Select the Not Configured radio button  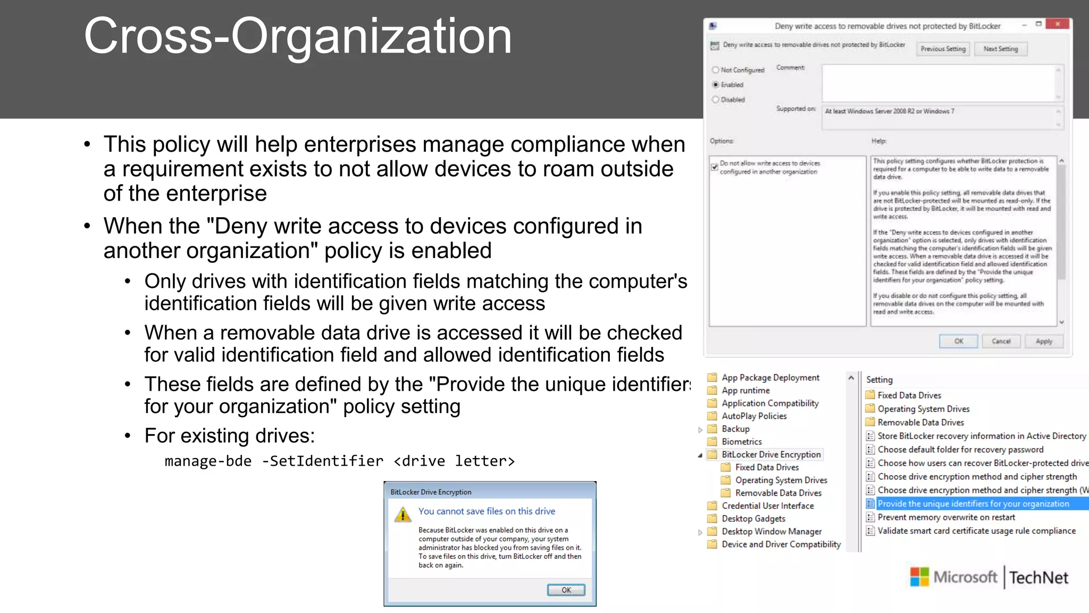click(x=716, y=70)
